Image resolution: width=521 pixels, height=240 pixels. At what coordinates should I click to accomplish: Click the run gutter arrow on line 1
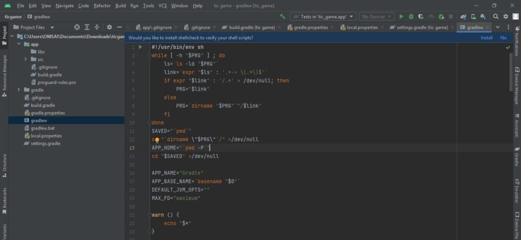coord(141,47)
